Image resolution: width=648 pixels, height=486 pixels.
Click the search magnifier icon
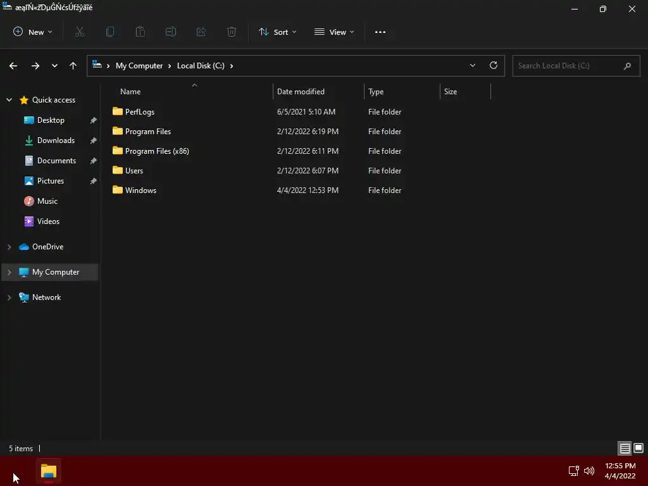click(x=627, y=66)
